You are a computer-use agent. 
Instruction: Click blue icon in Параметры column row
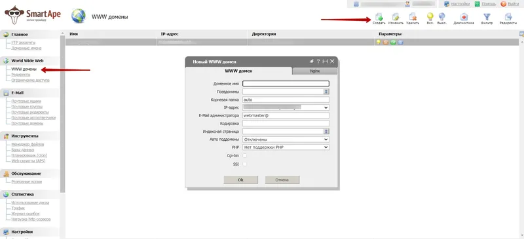coord(401,43)
